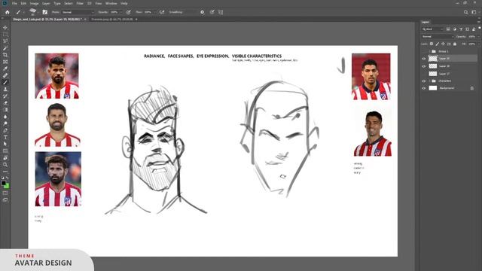Select the Rectangular Marquee tool
Viewport: 482px width, 271px height.
pos(5,35)
